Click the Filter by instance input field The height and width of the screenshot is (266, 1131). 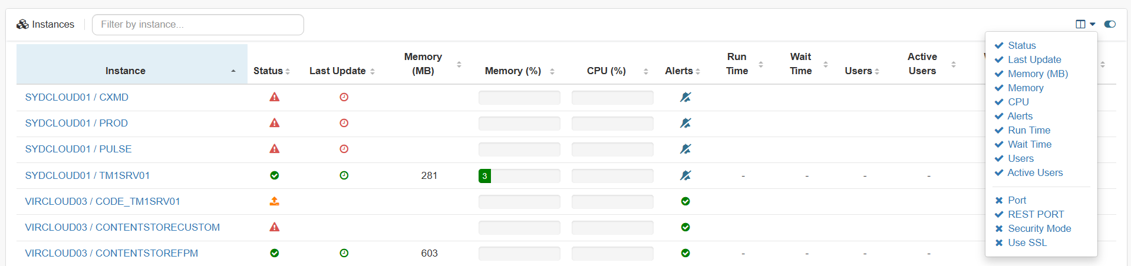[198, 25]
